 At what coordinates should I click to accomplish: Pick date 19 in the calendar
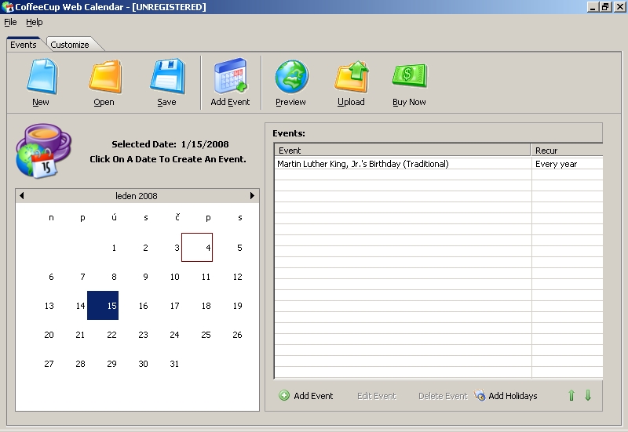point(238,306)
